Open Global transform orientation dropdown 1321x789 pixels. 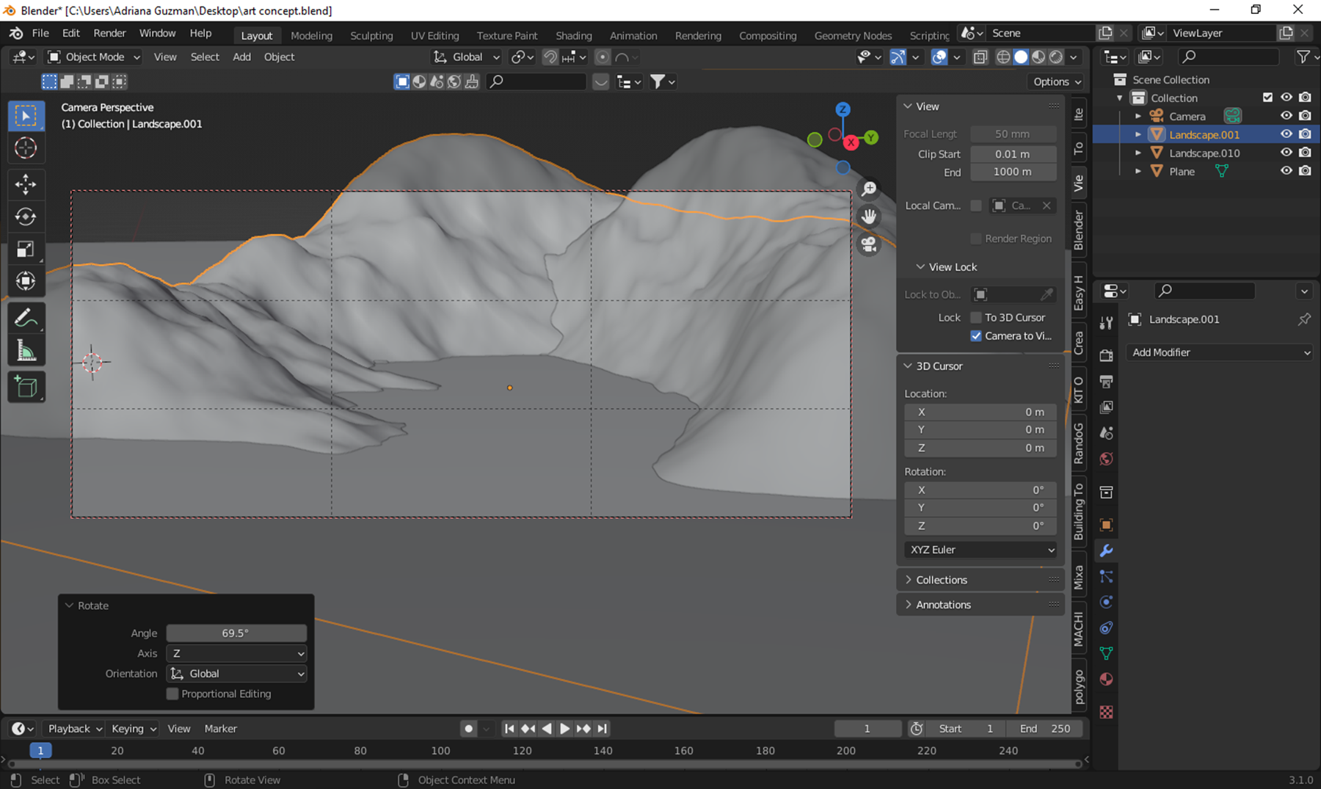pyautogui.click(x=466, y=57)
